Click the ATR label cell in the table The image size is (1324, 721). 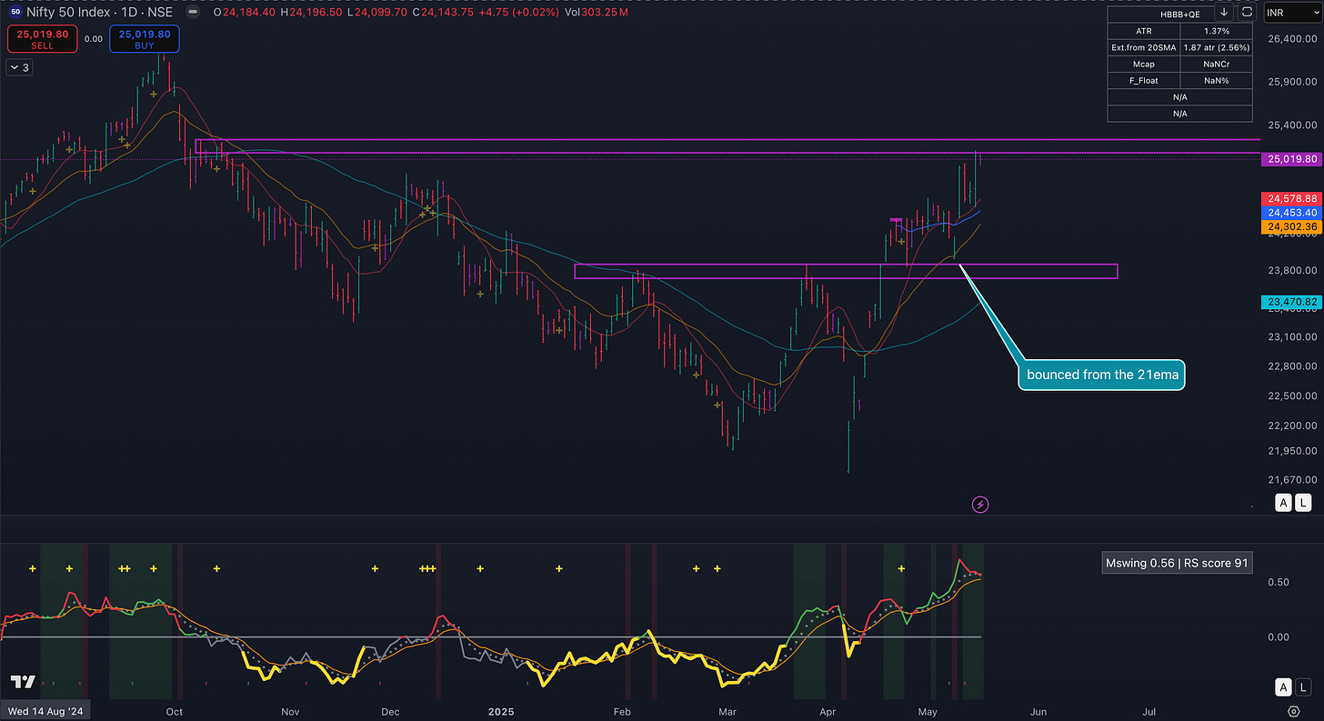[x=1143, y=31]
